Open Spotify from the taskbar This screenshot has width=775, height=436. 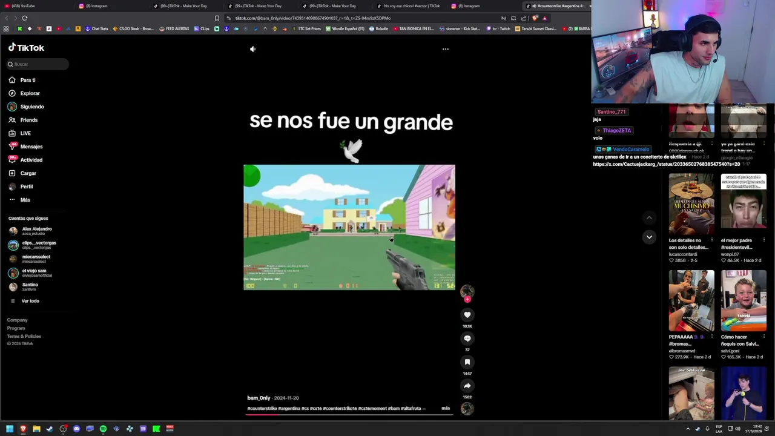tap(103, 429)
